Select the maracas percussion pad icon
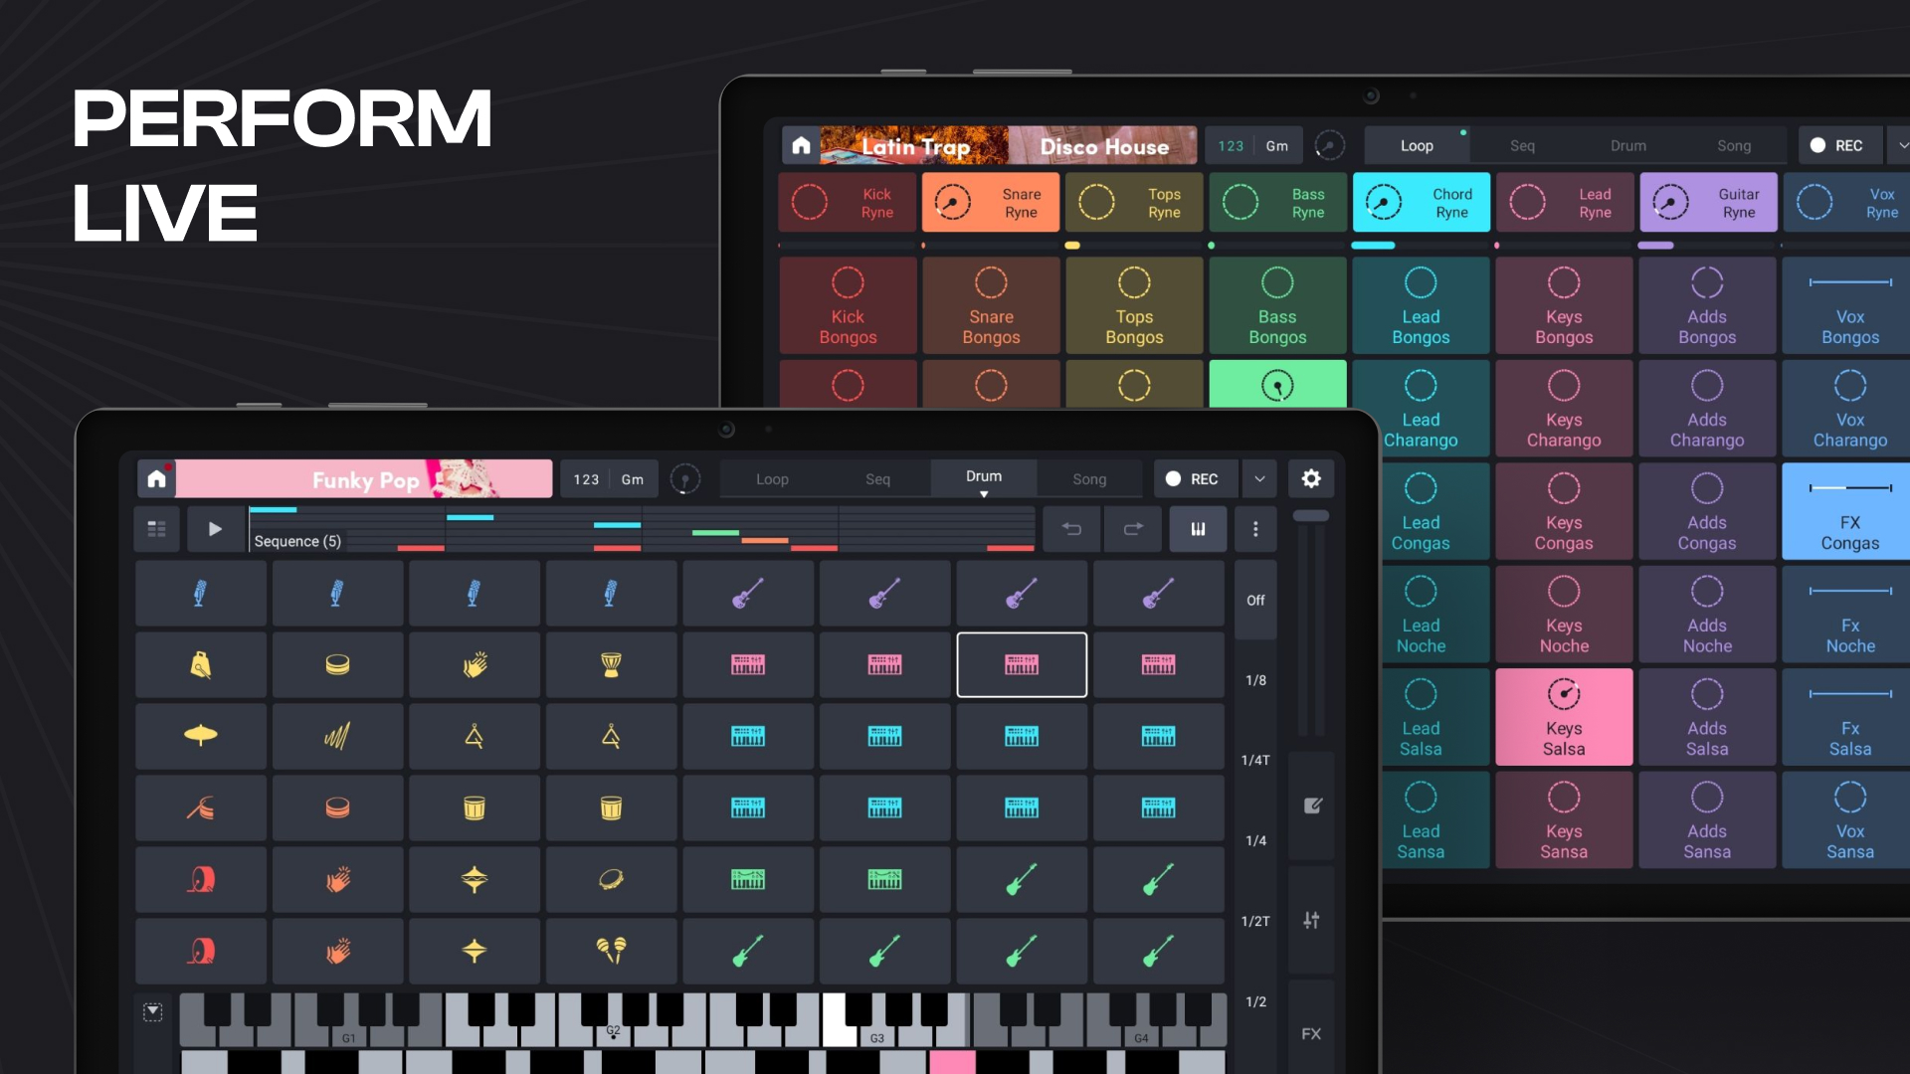Screen dimensions: 1910x1074 point(611,951)
